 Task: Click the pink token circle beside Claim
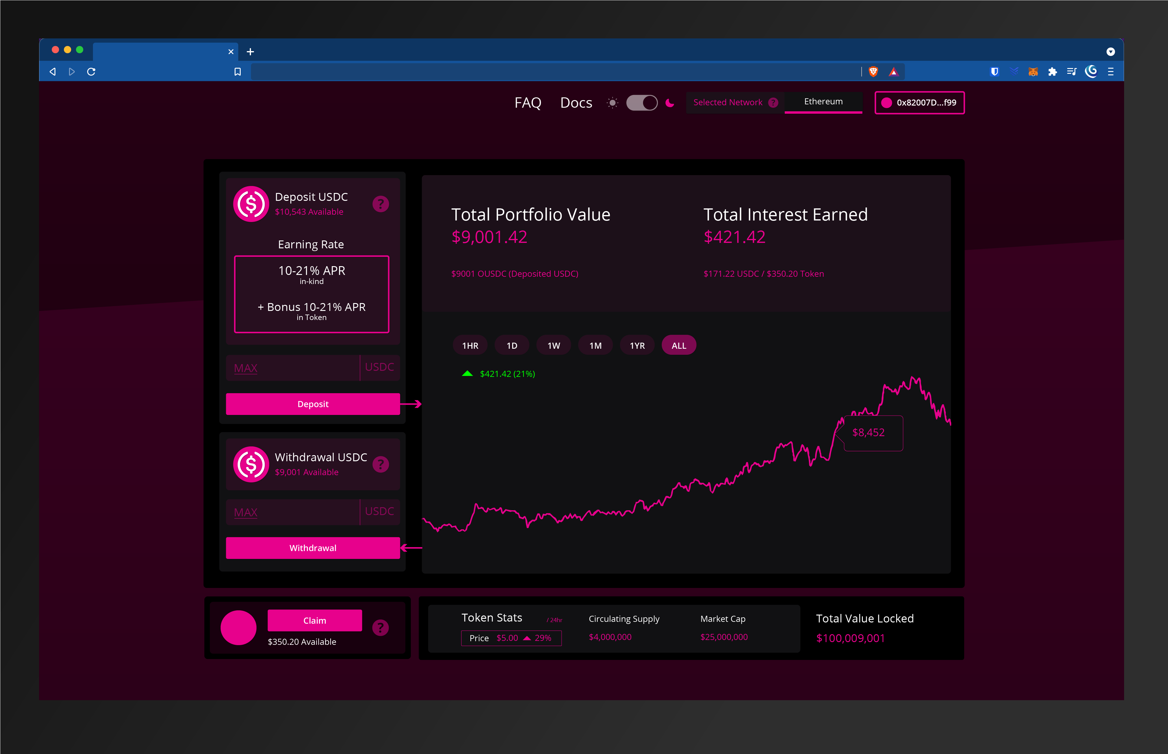coord(238,628)
